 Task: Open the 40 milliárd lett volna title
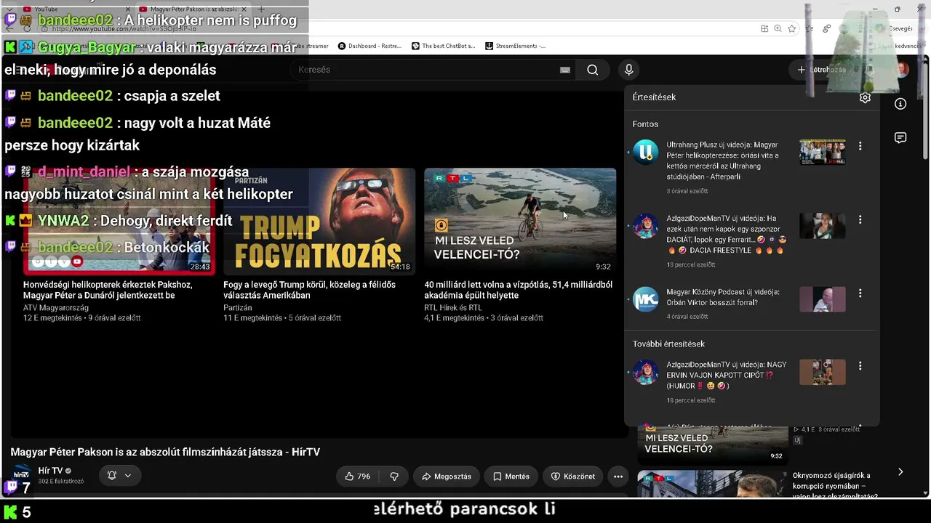pyautogui.click(x=518, y=290)
